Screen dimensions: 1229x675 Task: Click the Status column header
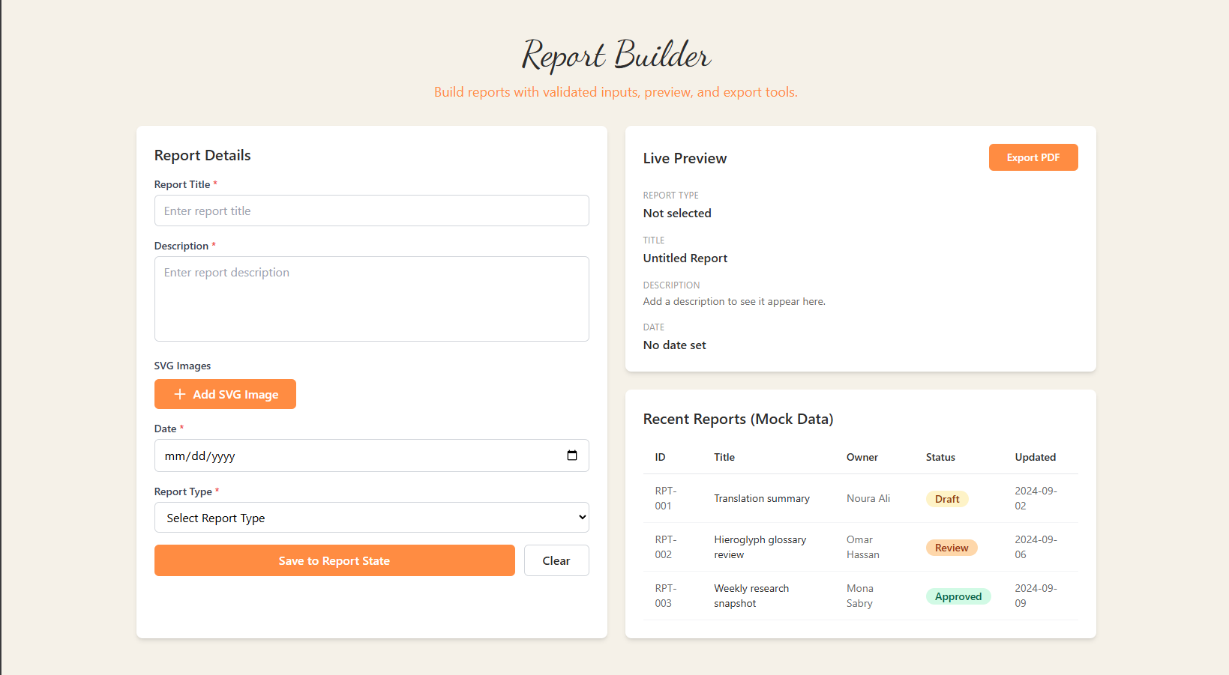940,457
